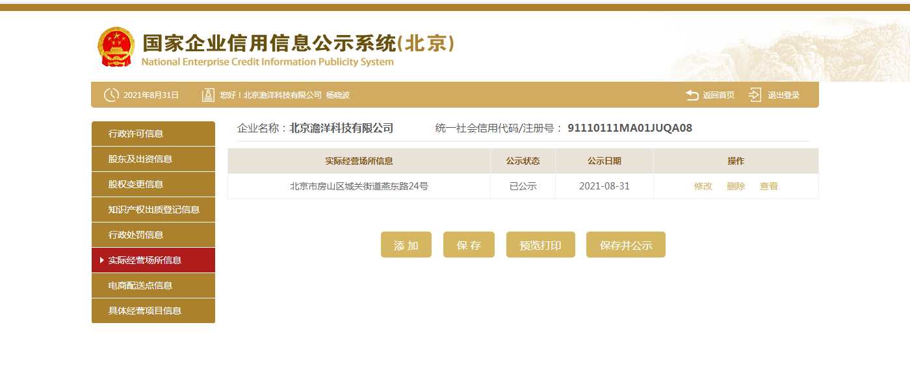Click the 2021-08-31 date cell
910x373 pixels.
pyautogui.click(x=604, y=186)
